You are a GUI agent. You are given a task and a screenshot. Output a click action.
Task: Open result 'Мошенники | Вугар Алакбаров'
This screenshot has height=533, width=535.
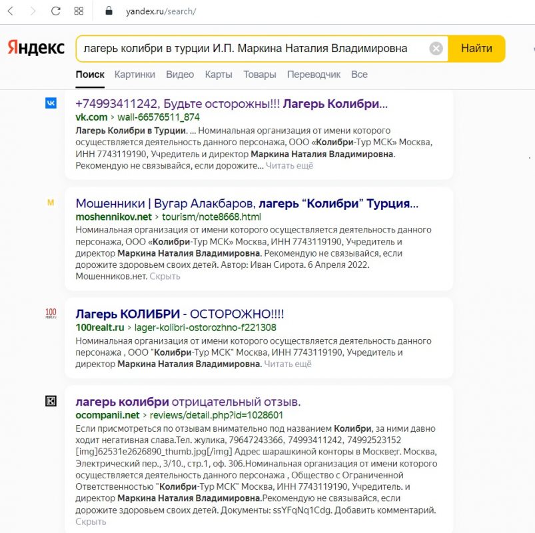247,203
